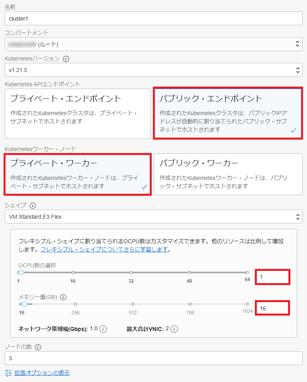This screenshot has height=382, width=307.
Task: Select the プライベート・エンドポイント option card
Action: (x=78, y=113)
